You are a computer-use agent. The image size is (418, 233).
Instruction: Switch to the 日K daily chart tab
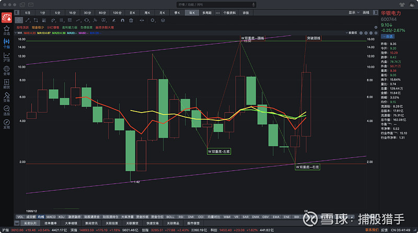133,13
